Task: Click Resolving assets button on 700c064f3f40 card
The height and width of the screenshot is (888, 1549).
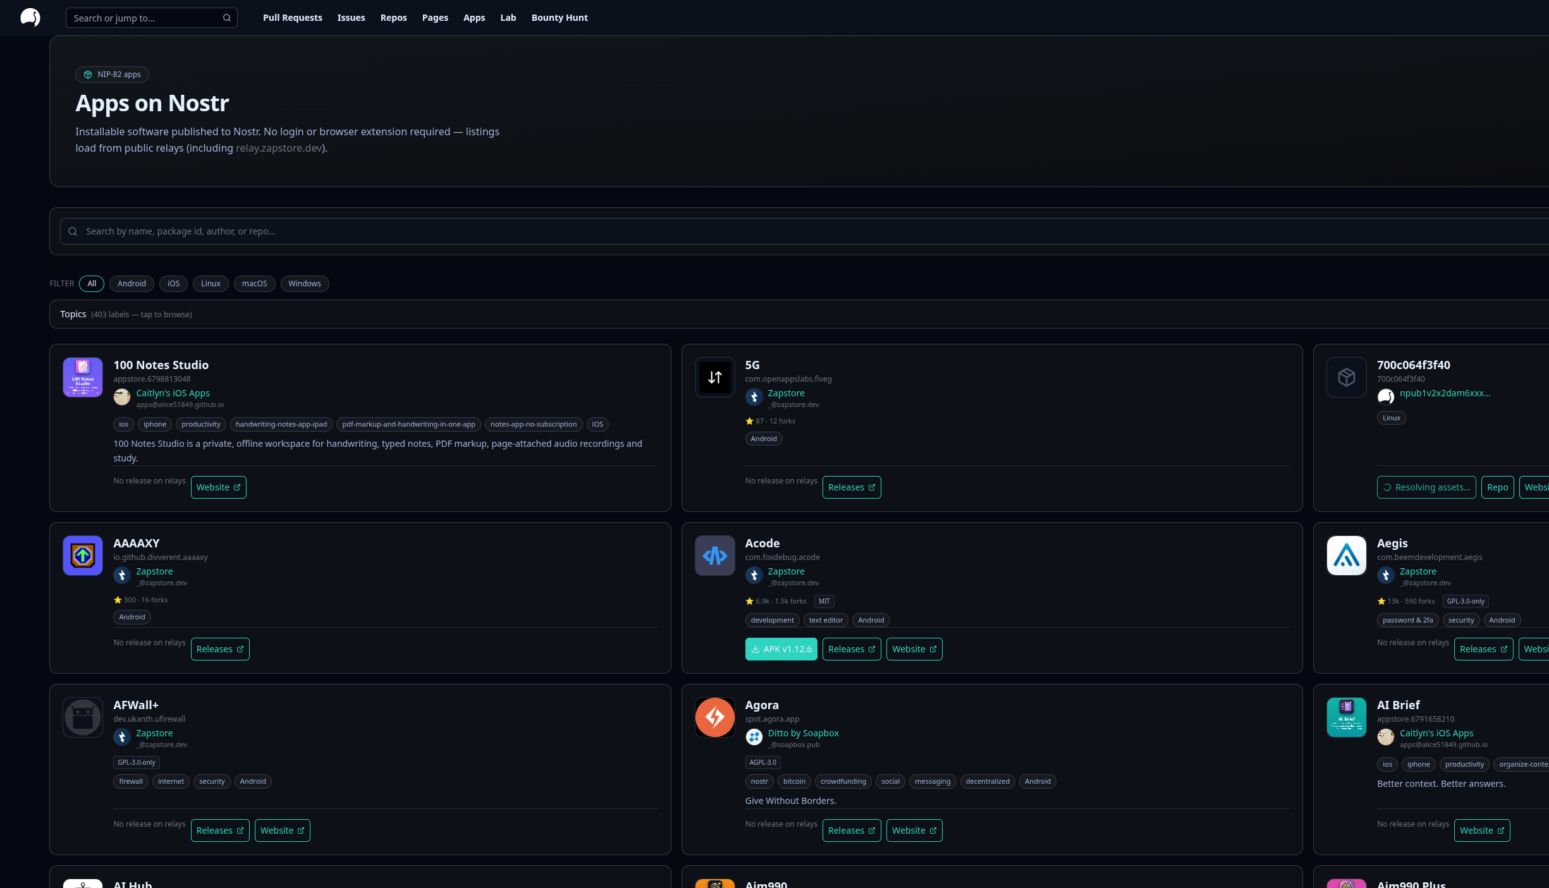Action: [x=1426, y=487]
